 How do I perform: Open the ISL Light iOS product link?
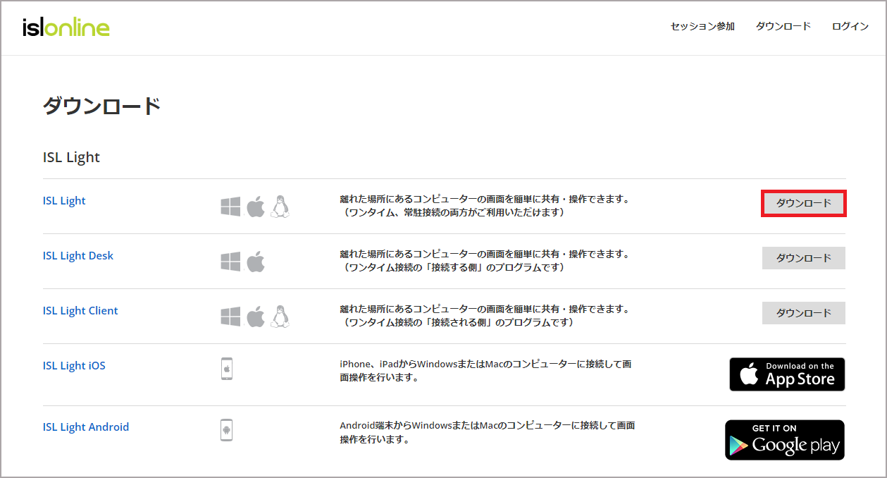pyautogui.click(x=74, y=366)
